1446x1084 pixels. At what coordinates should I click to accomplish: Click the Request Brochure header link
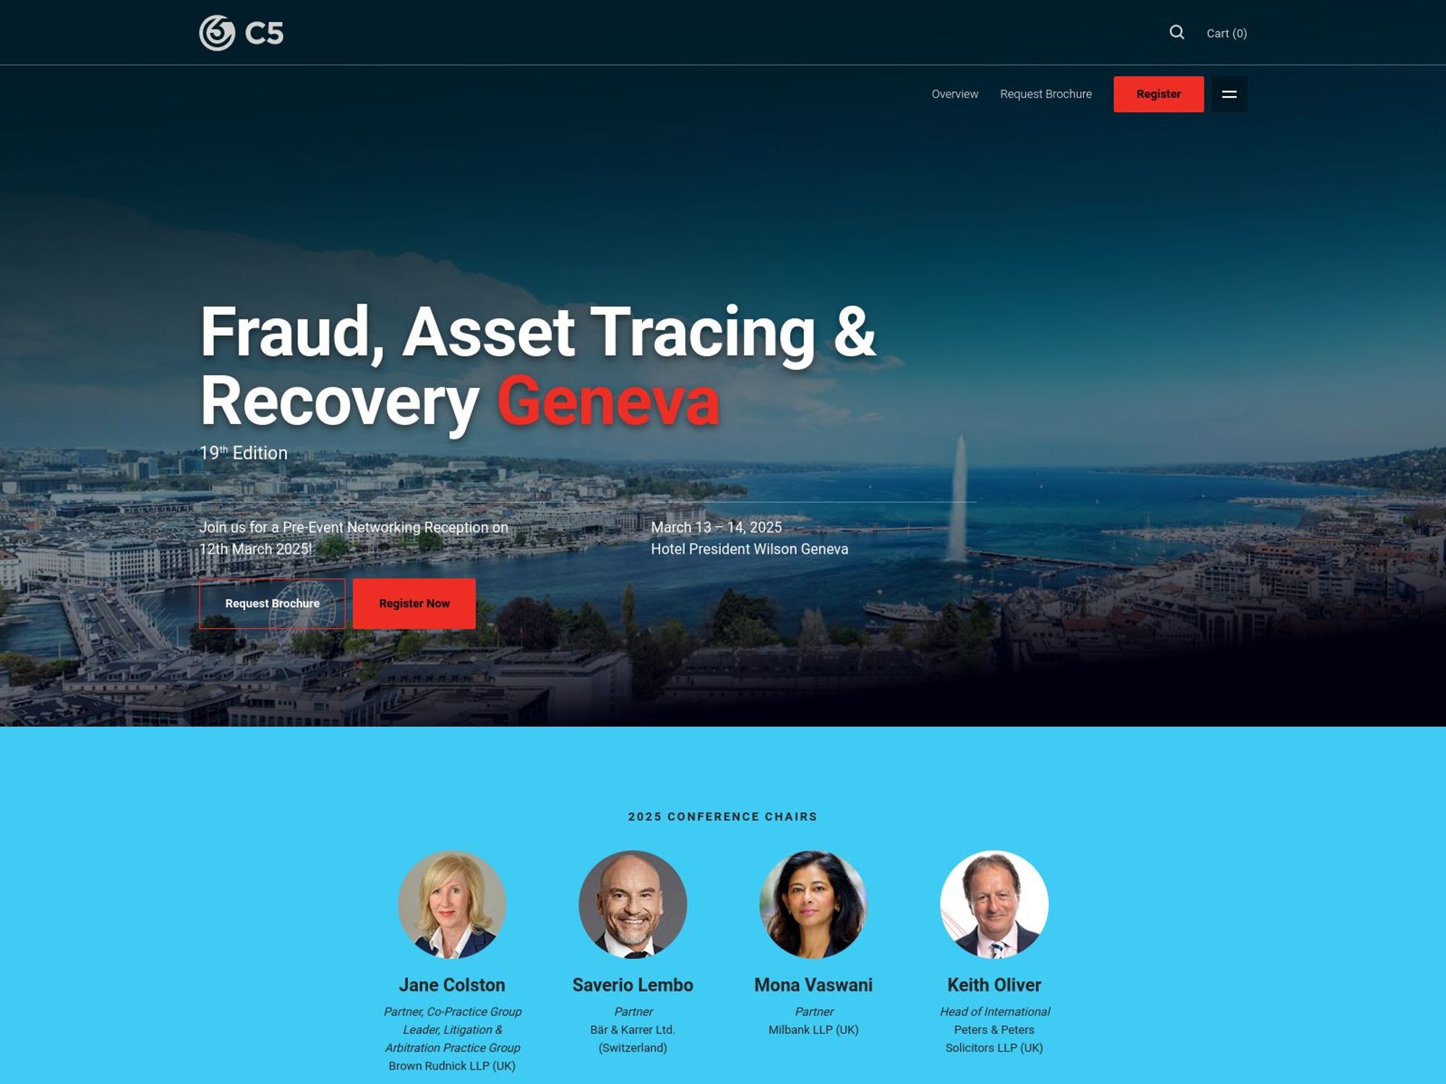1046,93
